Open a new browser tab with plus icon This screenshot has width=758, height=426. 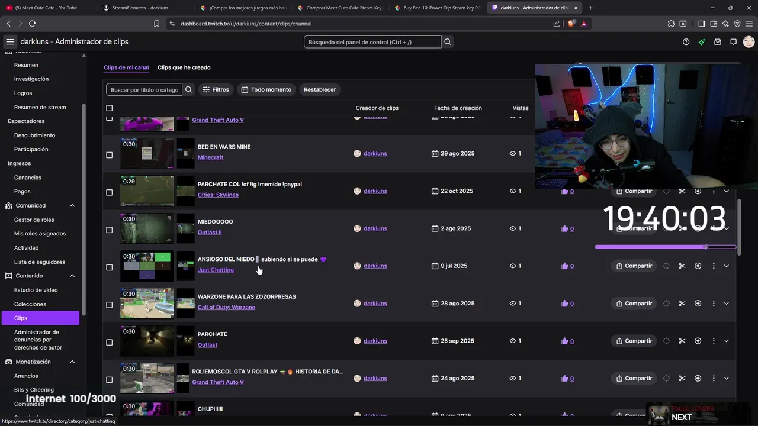590,8
